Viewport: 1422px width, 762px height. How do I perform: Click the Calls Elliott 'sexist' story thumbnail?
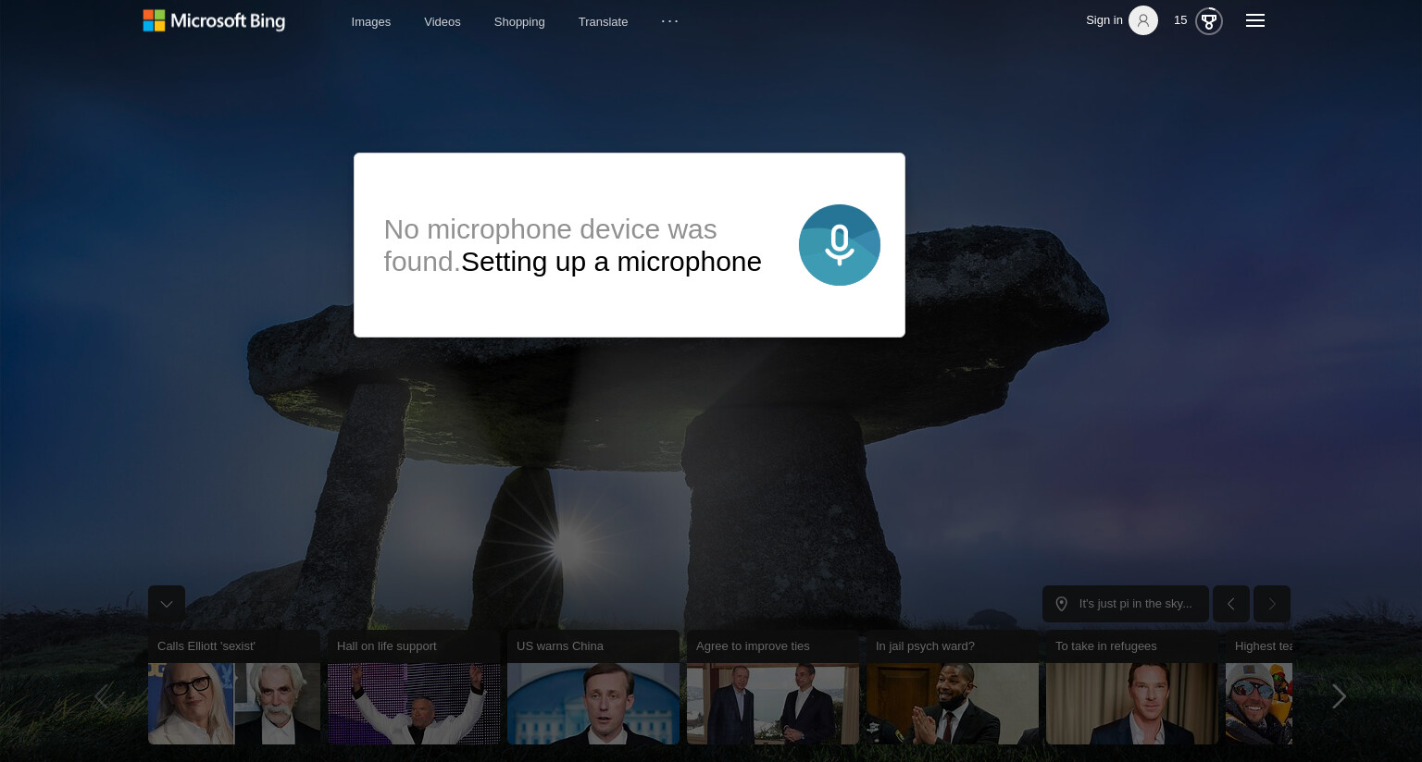click(x=234, y=704)
